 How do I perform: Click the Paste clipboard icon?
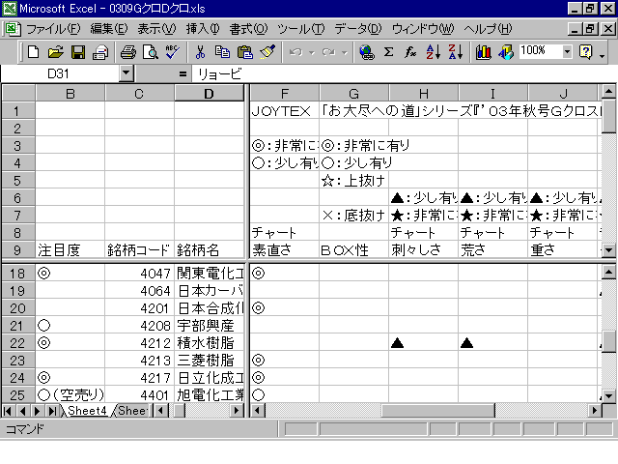pyautogui.click(x=244, y=52)
